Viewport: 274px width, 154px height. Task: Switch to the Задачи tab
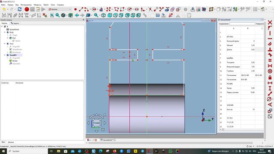pyautogui.click(x=15, y=23)
